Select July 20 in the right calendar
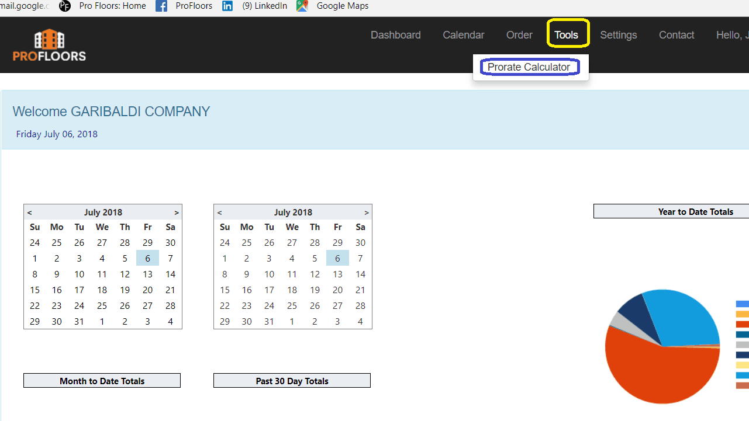Image resolution: width=749 pixels, height=421 pixels. 338,290
